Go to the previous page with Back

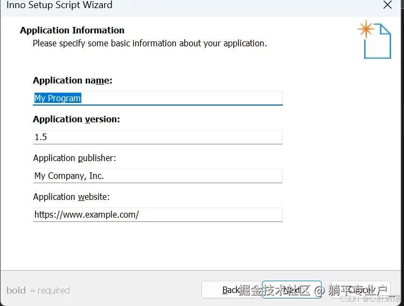click(x=231, y=290)
